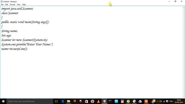
Task: Click the Windows Start button
Action: (3, 101)
